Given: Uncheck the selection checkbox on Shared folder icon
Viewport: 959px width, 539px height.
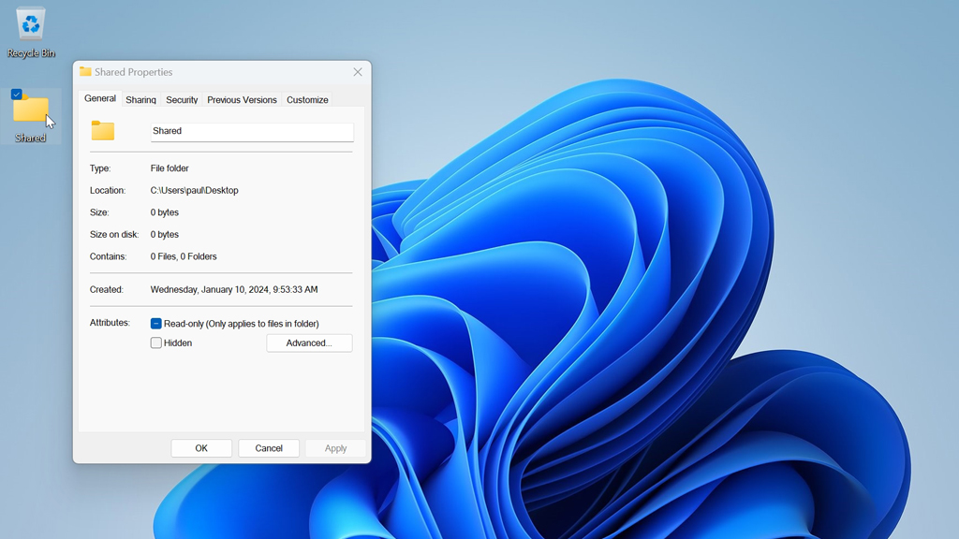Looking at the screenshot, I should coord(17,95).
